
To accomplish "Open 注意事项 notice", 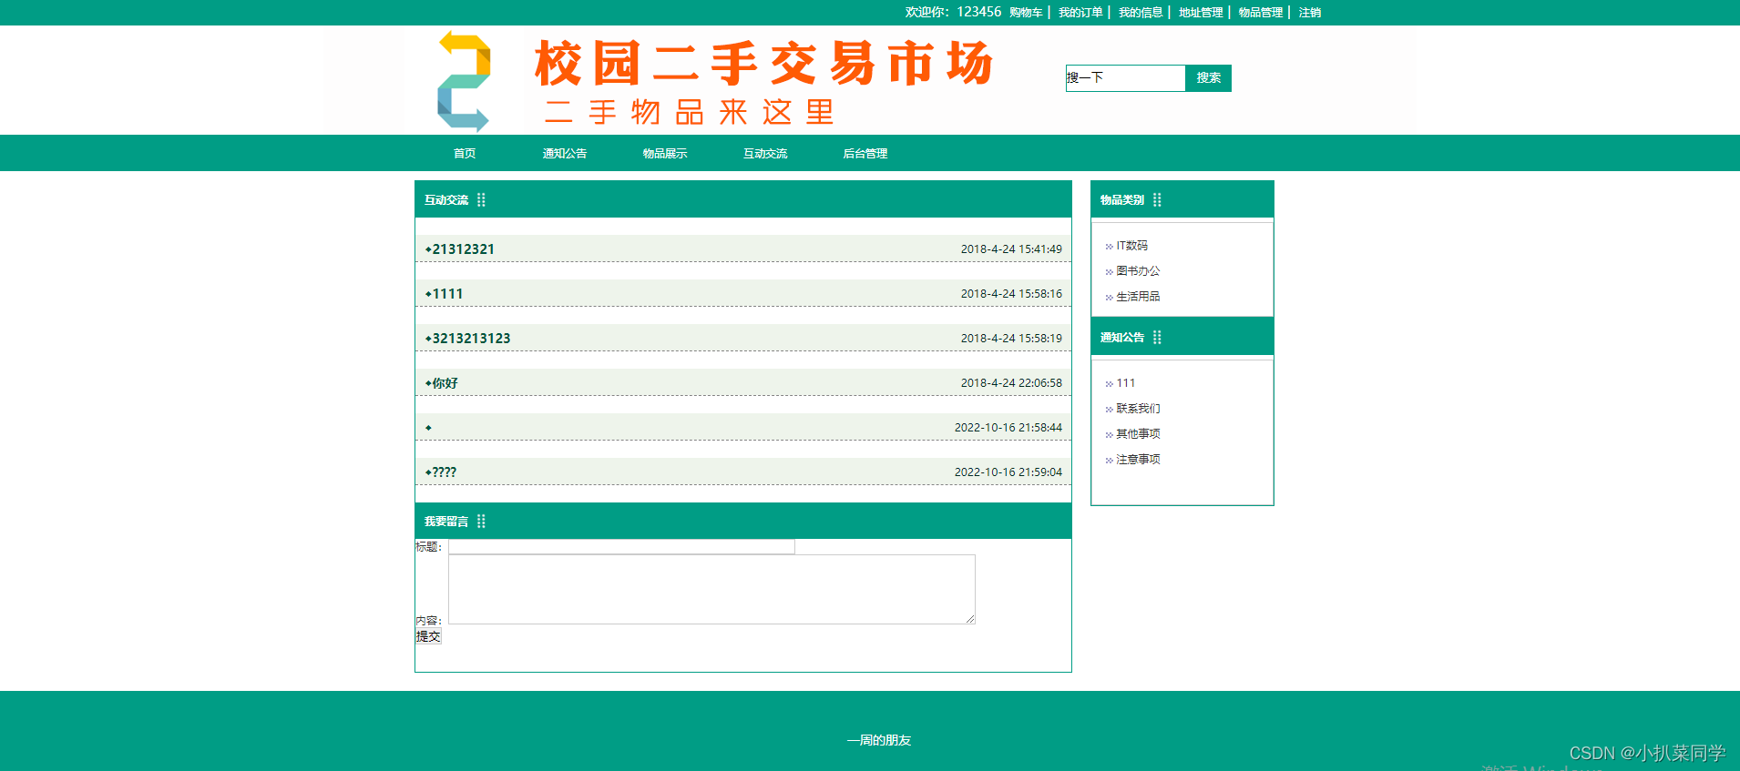I will pyautogui.click(x=1138, y=460).
